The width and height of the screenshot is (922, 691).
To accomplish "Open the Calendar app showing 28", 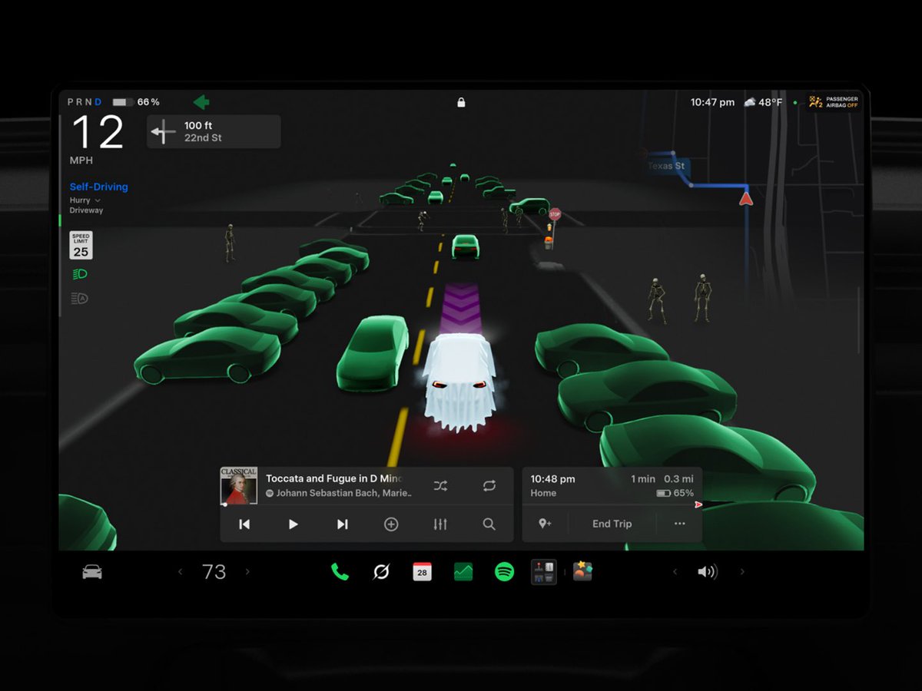I will tap(422, 572).
